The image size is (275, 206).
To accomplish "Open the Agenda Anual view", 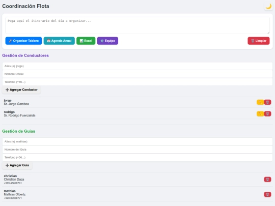I will pyautogui.click(x=59, y=41).
